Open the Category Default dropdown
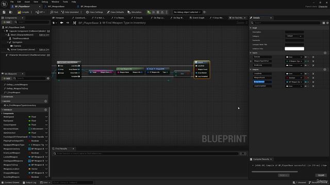330x185 pixels. [294, 36]
